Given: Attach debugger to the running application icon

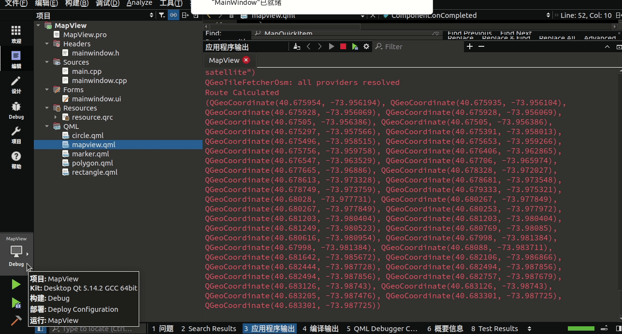Looking at the screenshot, I should coord(355,46).
